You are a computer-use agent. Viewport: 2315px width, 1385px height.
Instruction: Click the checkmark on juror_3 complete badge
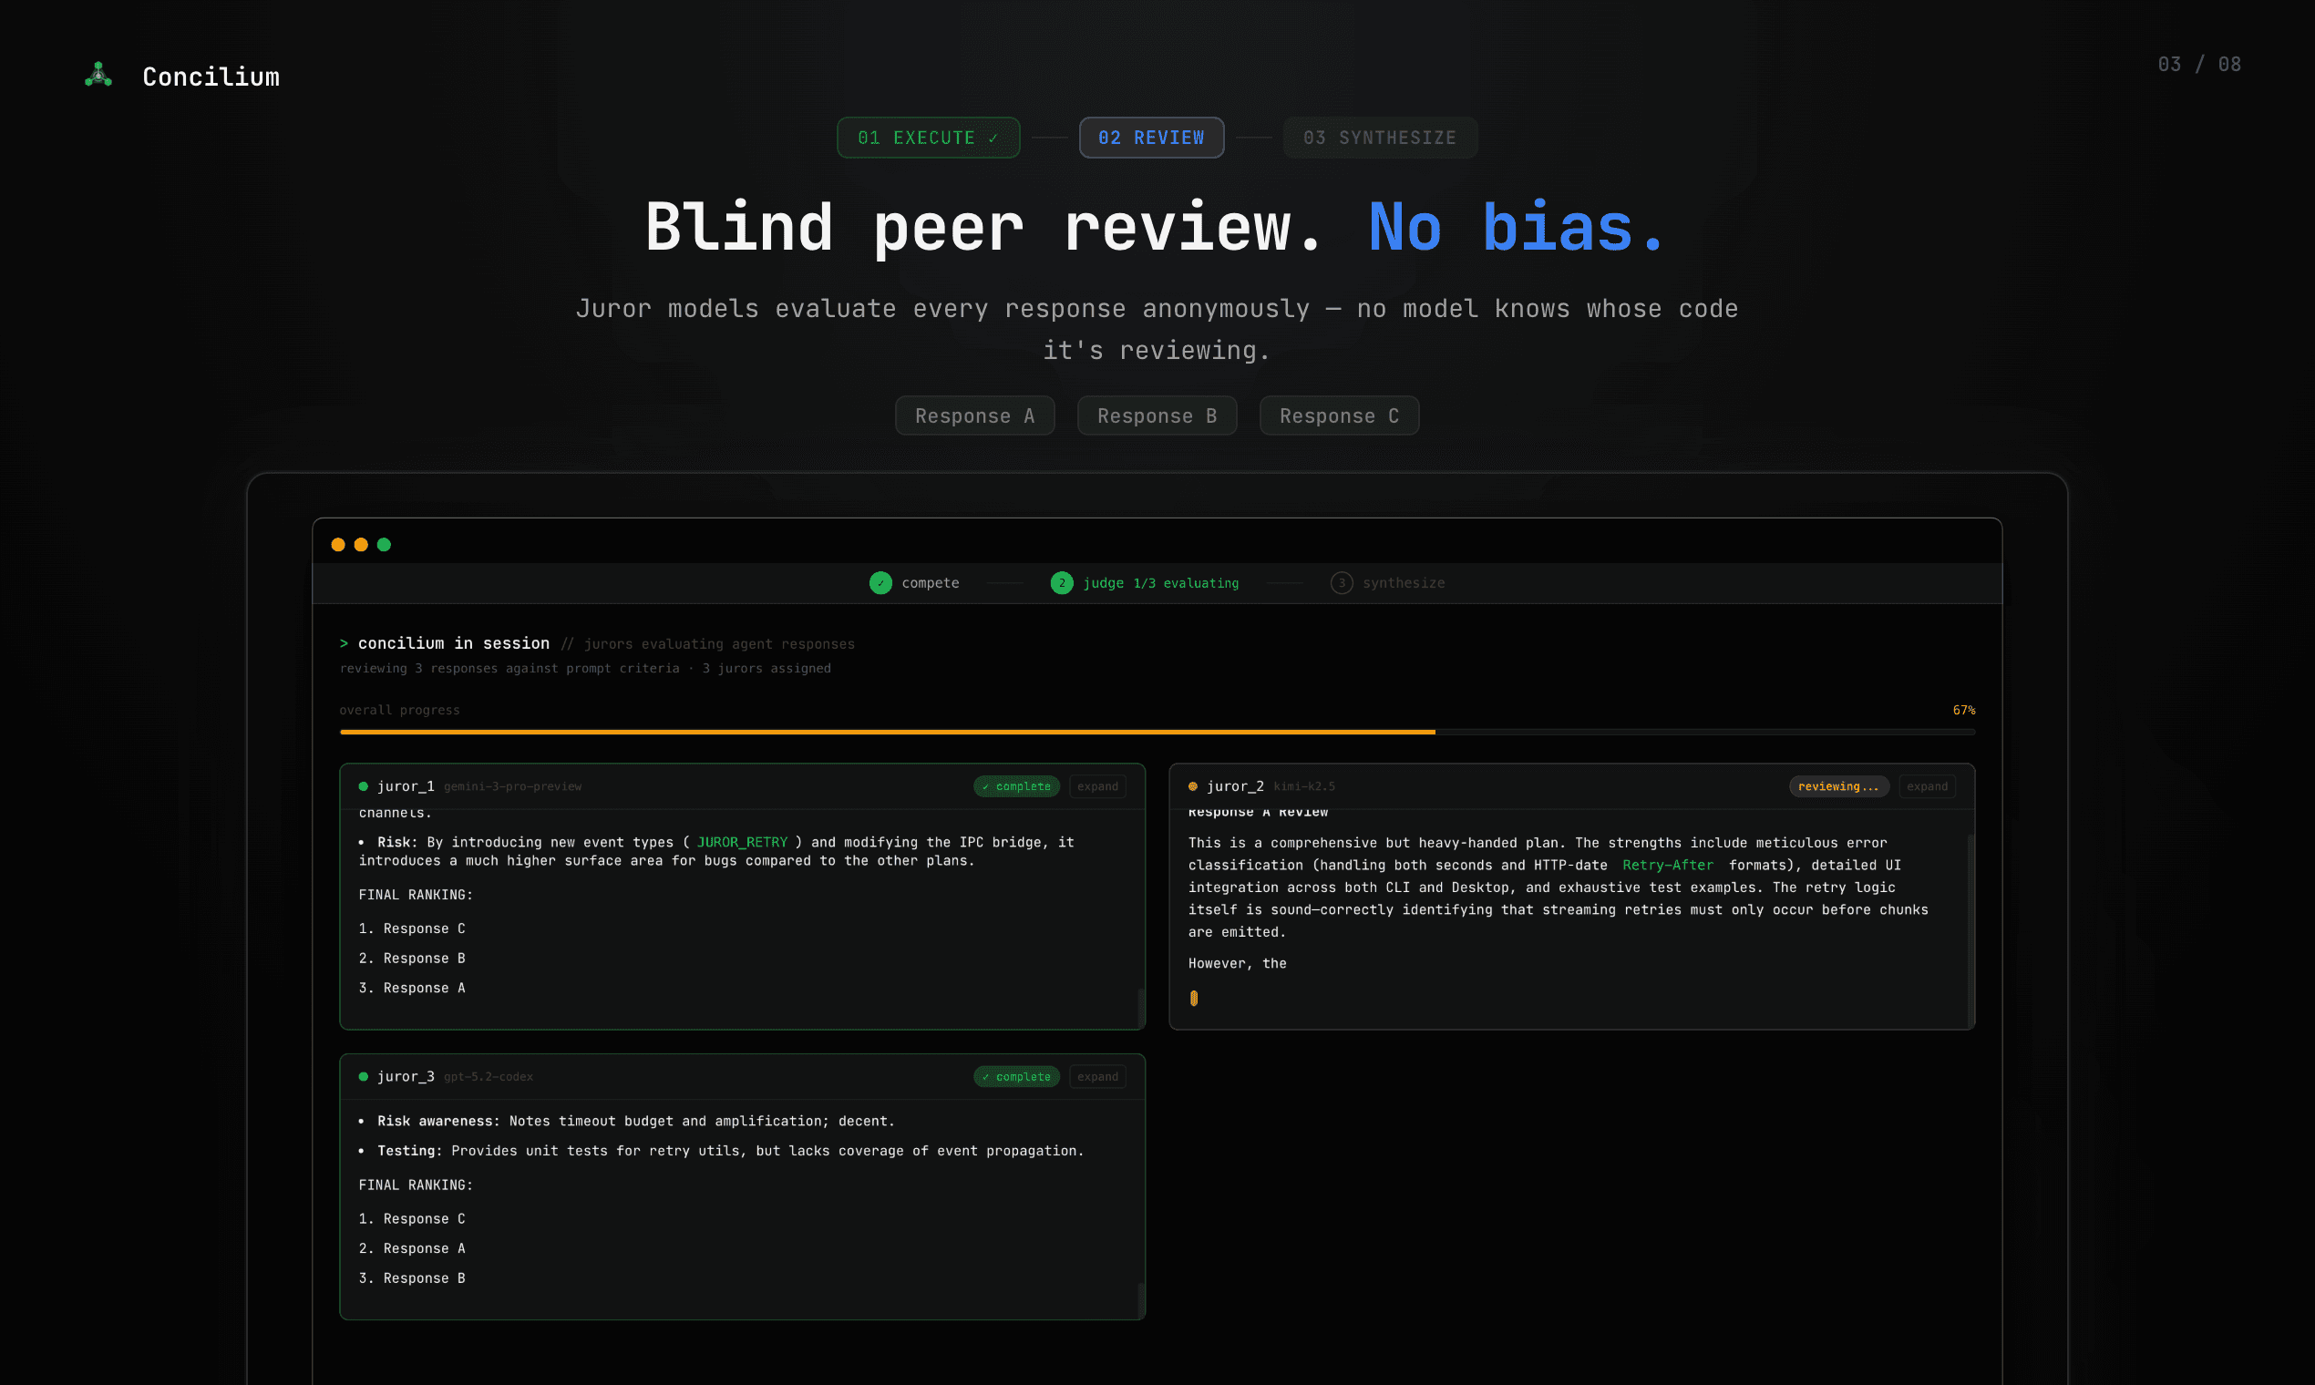(987, 1076)
